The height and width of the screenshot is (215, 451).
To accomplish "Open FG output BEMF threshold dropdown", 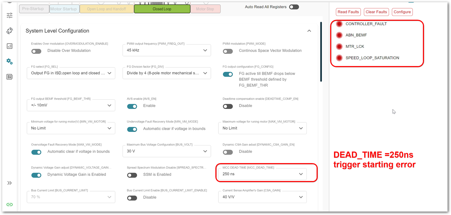I will [x=71, y=105].
